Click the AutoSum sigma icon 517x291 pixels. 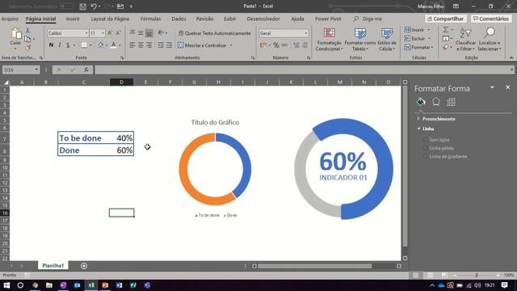point(446,30)
